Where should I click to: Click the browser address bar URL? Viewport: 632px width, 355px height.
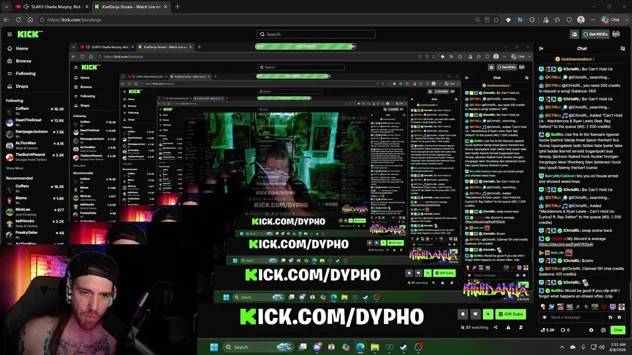tap(74, 20)
